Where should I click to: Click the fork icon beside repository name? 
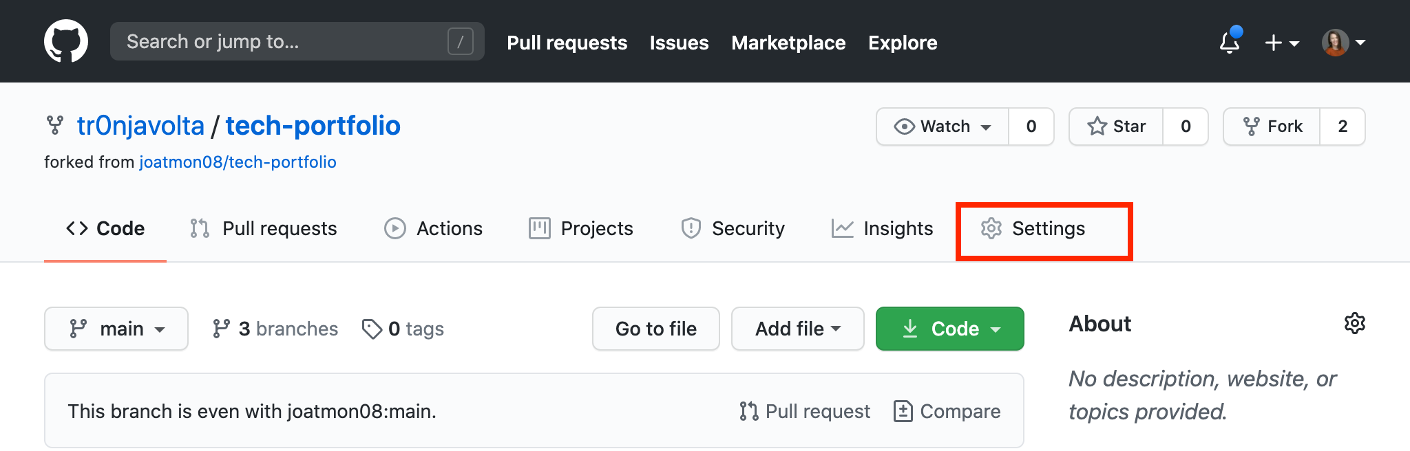pyautogui.click(x=55, y=125)
